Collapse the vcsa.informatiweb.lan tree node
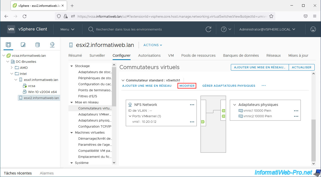Viewport: 321px width, 177px height. click(x=4, y=55)
